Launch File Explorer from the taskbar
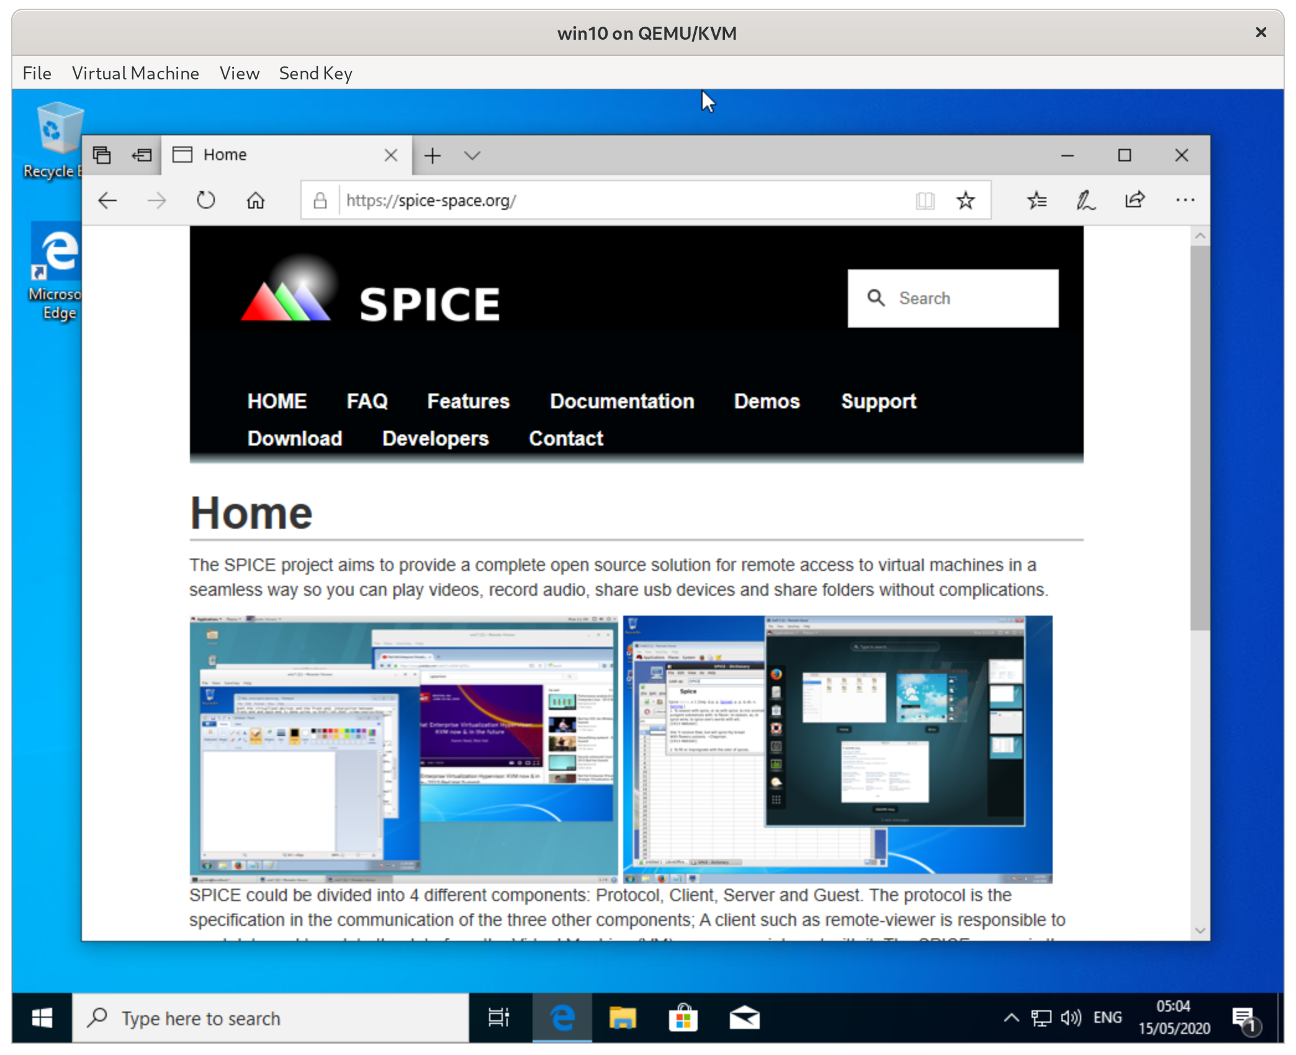 click(622, 1018)
